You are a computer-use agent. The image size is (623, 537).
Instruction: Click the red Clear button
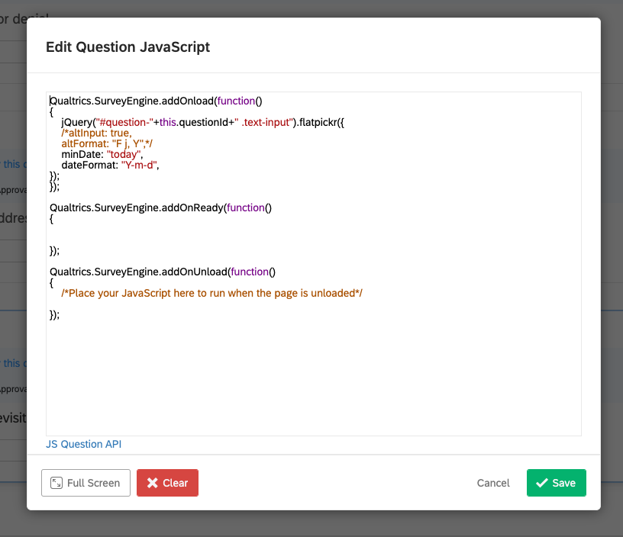pos(167,483)
